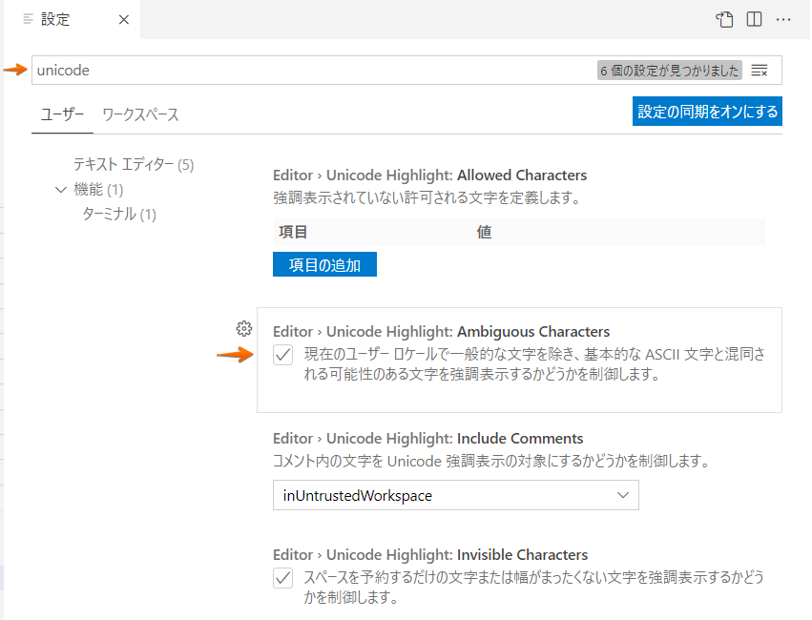Click the 6 個の設定が見つかりました badge

point(669,71)
